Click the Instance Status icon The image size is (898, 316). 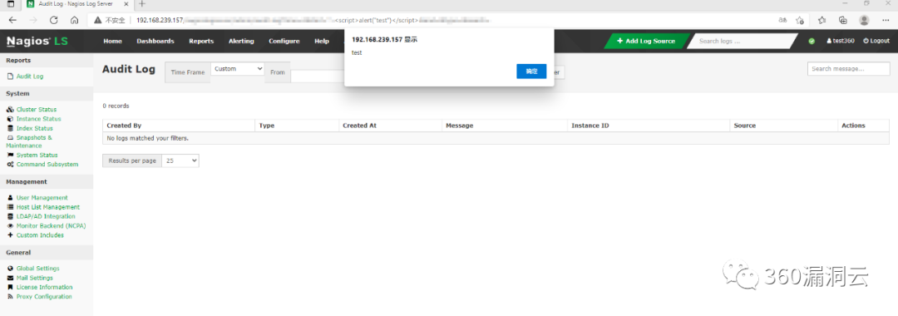[x=10, y=119]
